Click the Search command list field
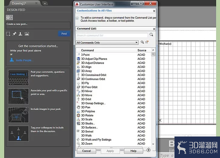 [x=112, y=35]
